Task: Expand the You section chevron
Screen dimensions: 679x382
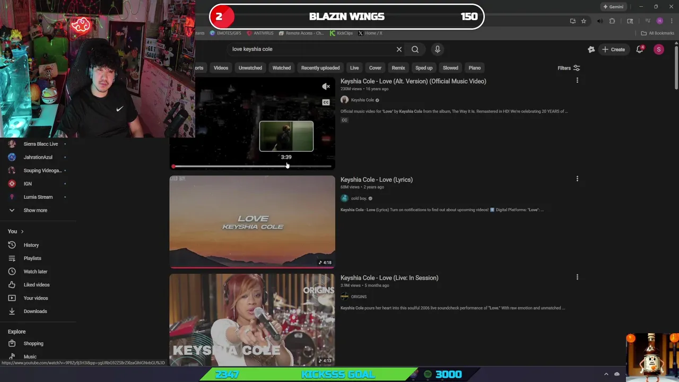Action: coord(22,231)
